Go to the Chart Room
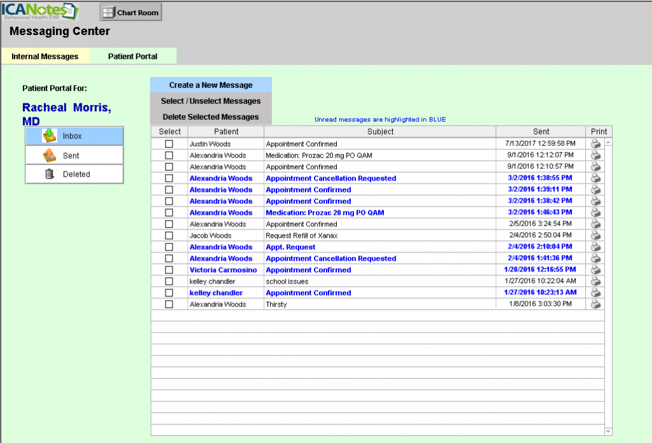Image resolution: width=652 pixels, height=443 pixels. pos(131,12)
